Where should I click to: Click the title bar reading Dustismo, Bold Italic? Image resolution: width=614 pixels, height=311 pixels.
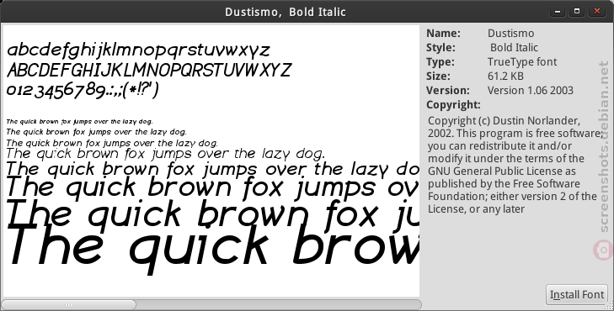[x=286, y=12]
